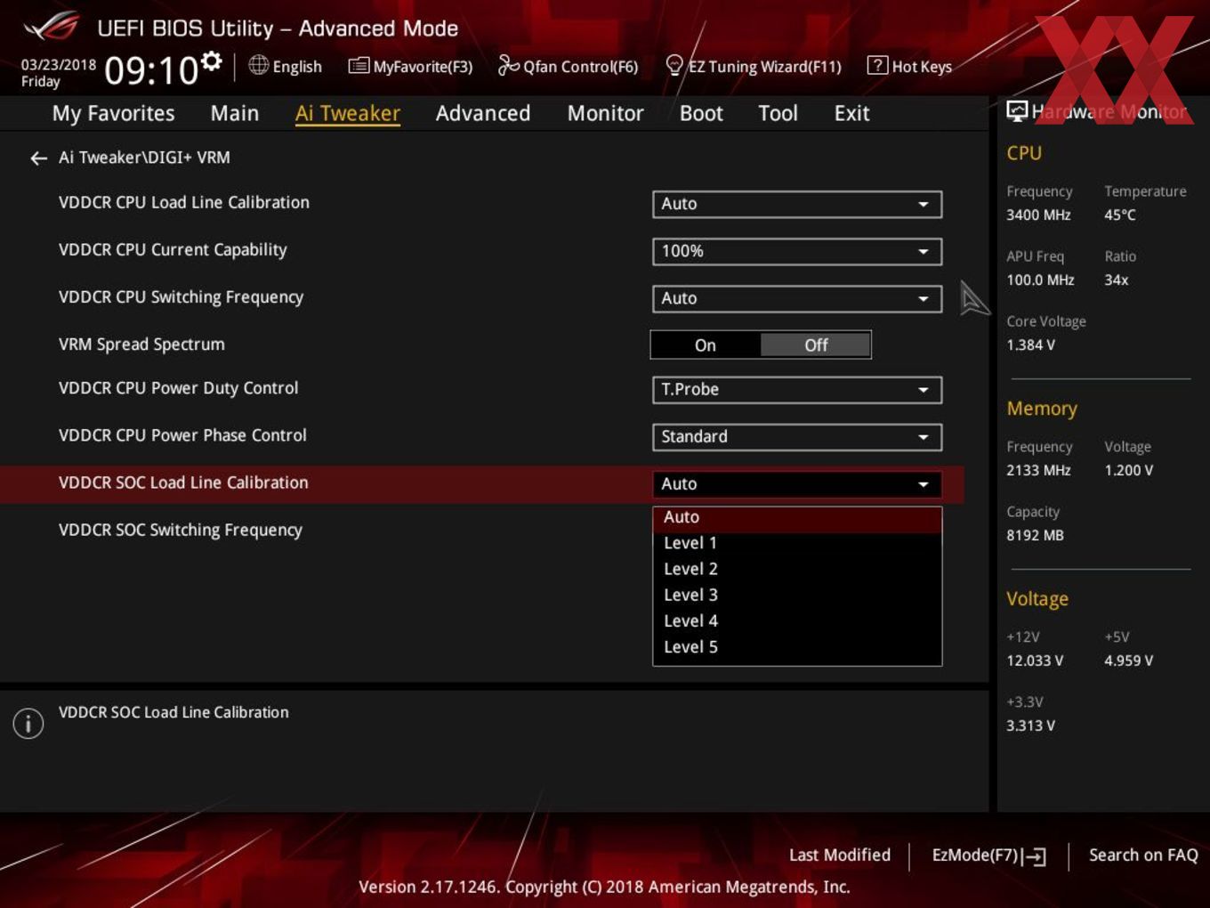Click Ai Tweaker\DIGI+ VRM breadcrumb
The image size is (1210, 908).
(144, 158)
